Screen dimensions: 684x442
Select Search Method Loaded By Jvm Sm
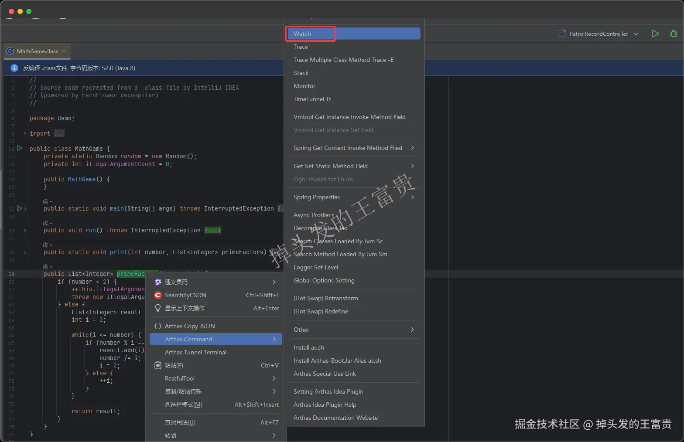coord(354,254)
